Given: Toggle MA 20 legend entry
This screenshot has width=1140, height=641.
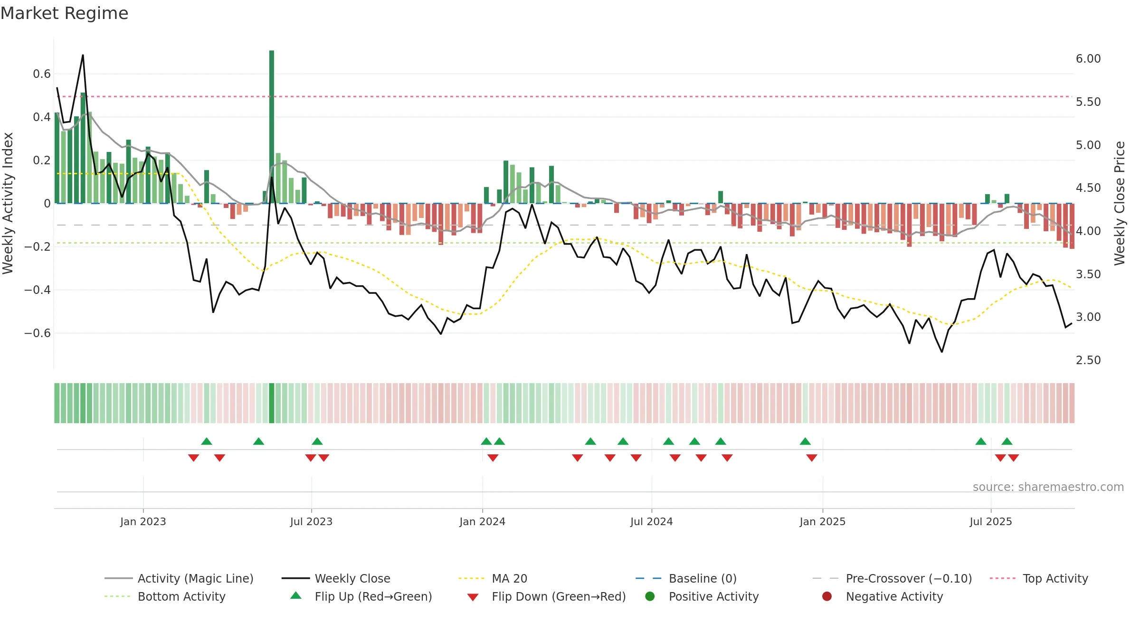Looking at the screenshot, I should pos(493,578).
